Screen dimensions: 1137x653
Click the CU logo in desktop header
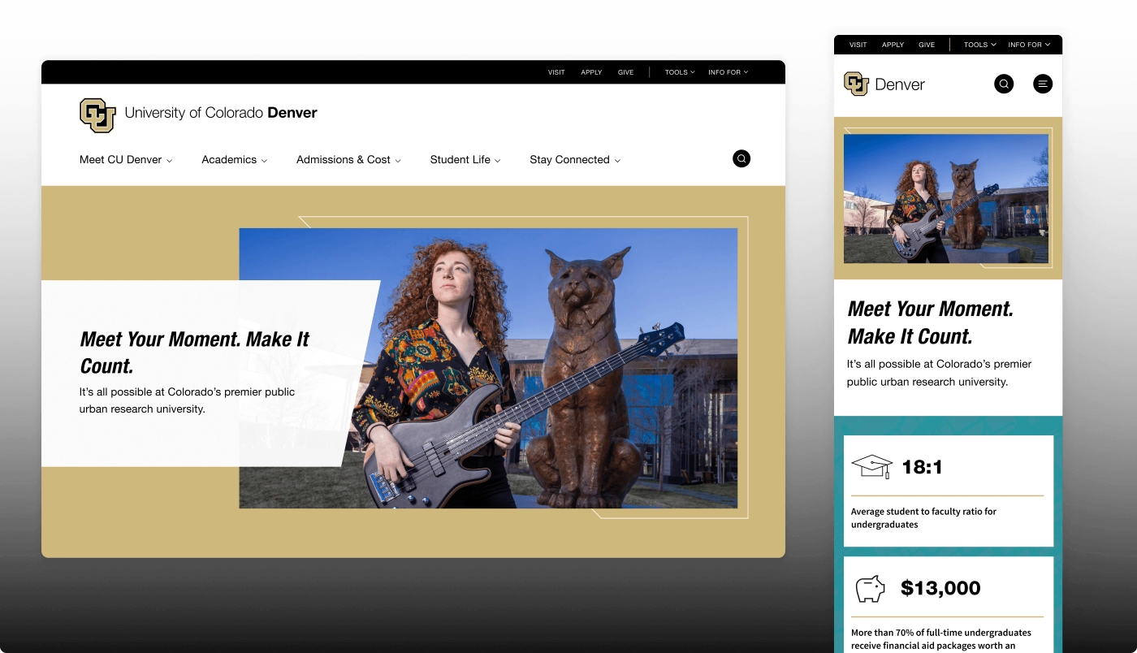point(97,115)
